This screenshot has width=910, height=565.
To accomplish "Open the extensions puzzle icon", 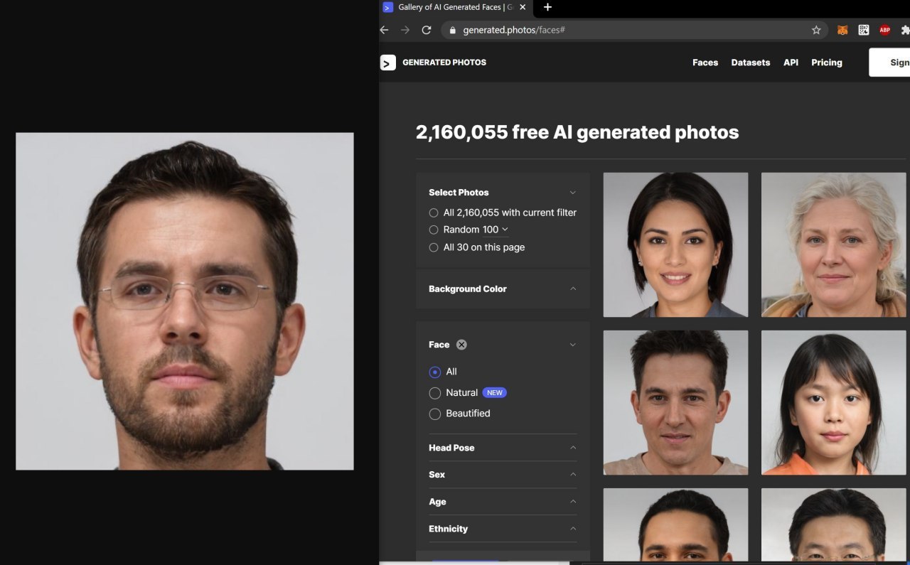I will 905,30.
